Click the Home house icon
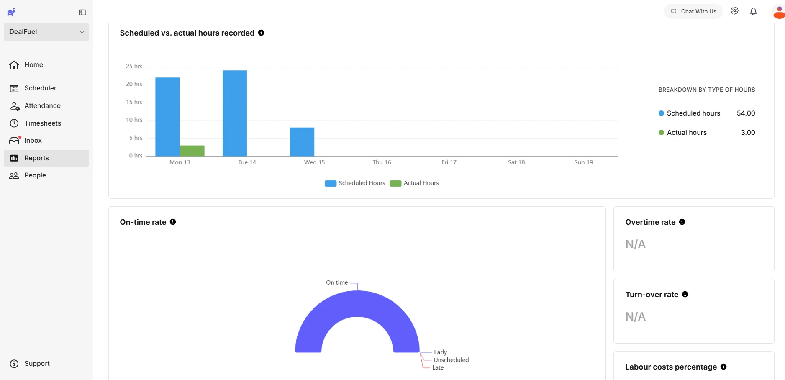The width and height of the screenshot is (785, 380). (x=14, y=65)
